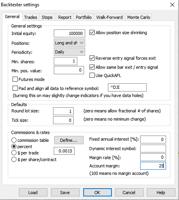This screenshot has width=179, height=200.
Task: Open the Walk-Forward tab
Action: 110,17
